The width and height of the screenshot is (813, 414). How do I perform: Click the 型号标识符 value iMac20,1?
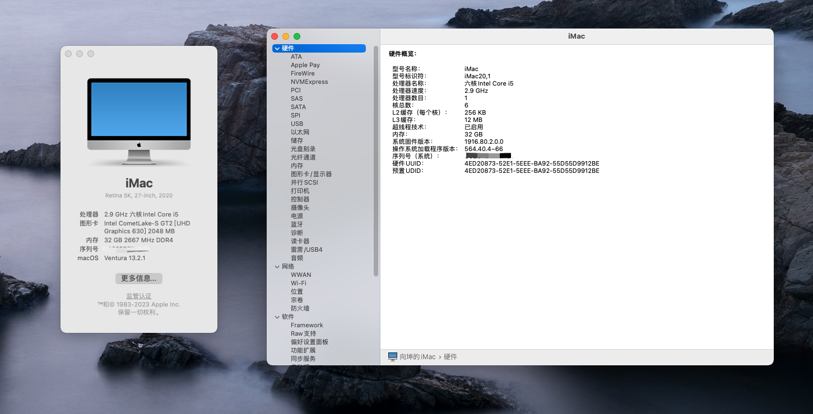[477, 76]
